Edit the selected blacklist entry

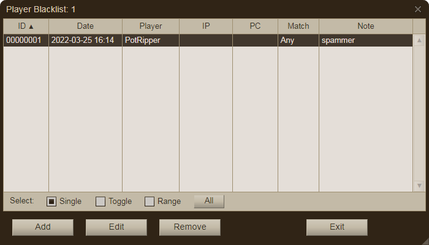pyautogui.click(x=116, y=227)
